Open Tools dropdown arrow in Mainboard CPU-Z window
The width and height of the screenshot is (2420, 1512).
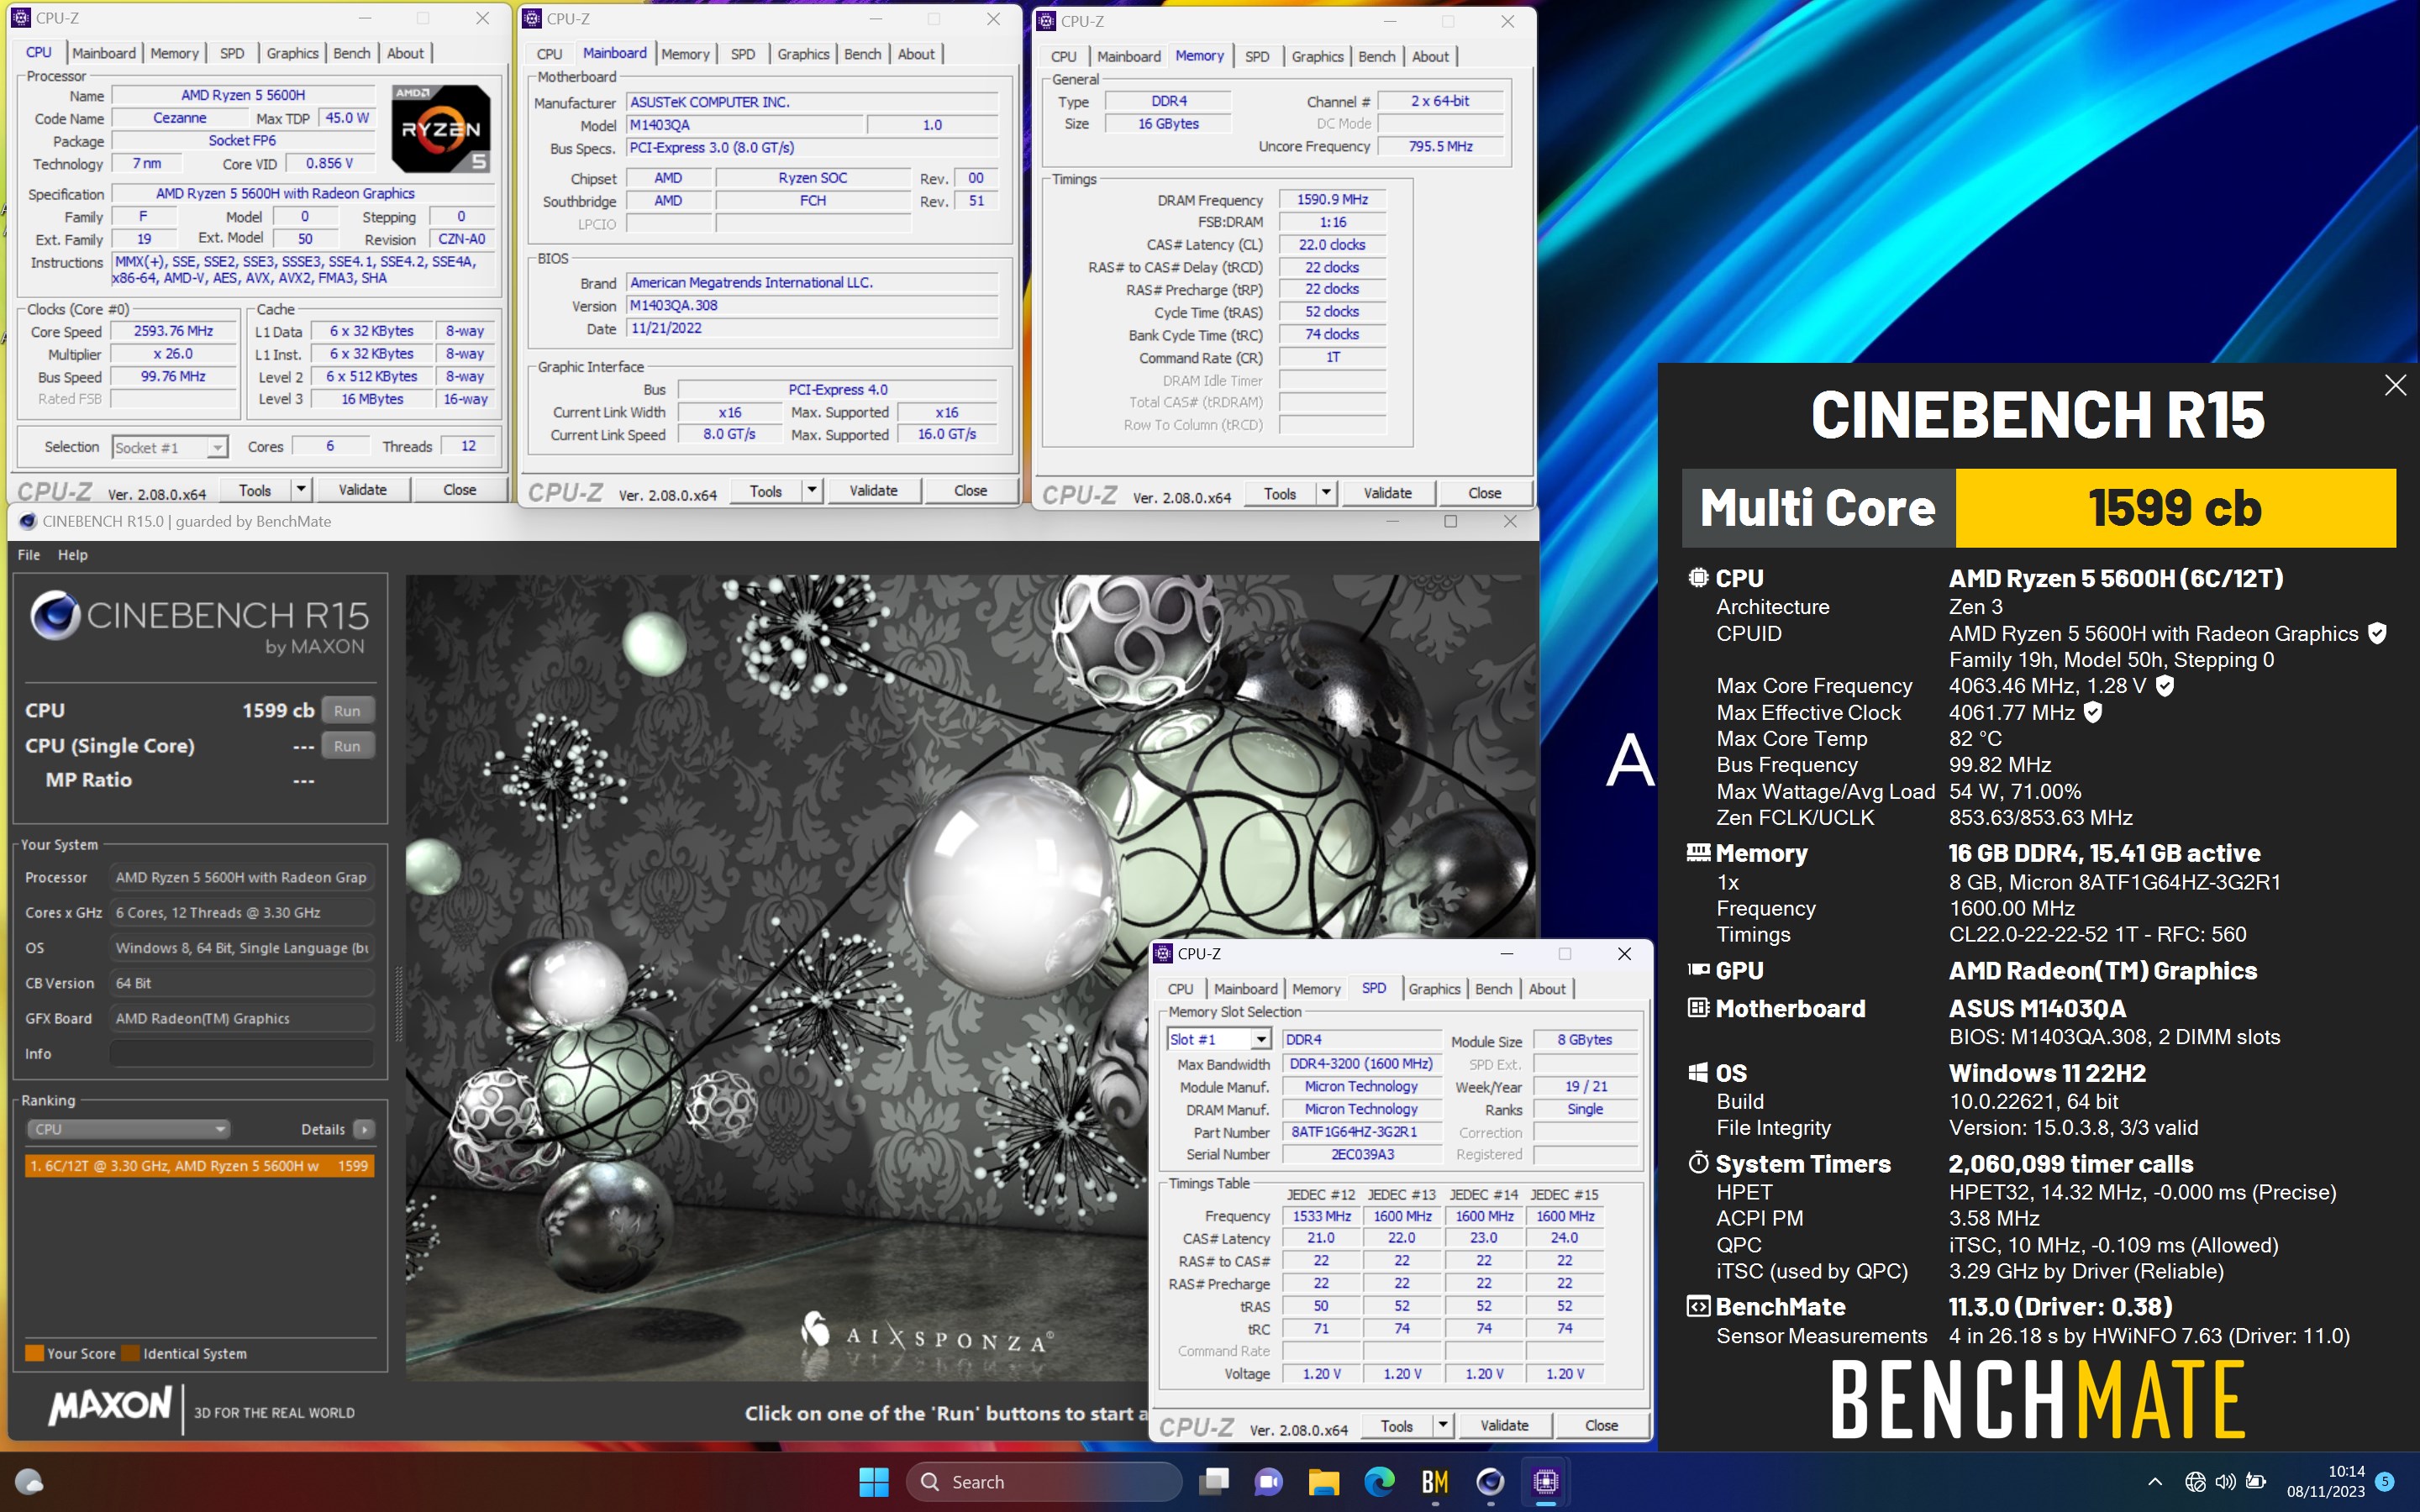812,491
